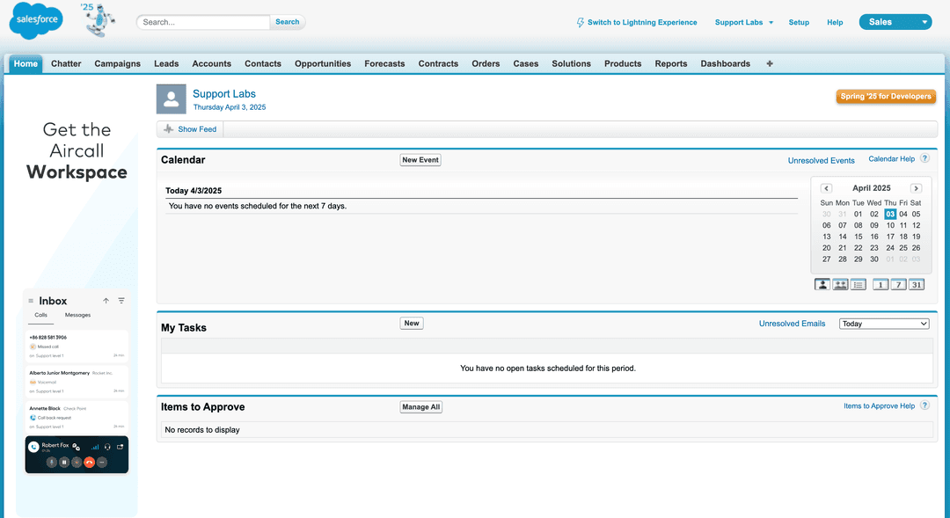Open the Messages tab in the Aircall inbox

(77, 314)
